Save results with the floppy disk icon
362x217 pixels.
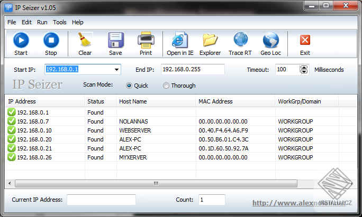coord(116,40)
